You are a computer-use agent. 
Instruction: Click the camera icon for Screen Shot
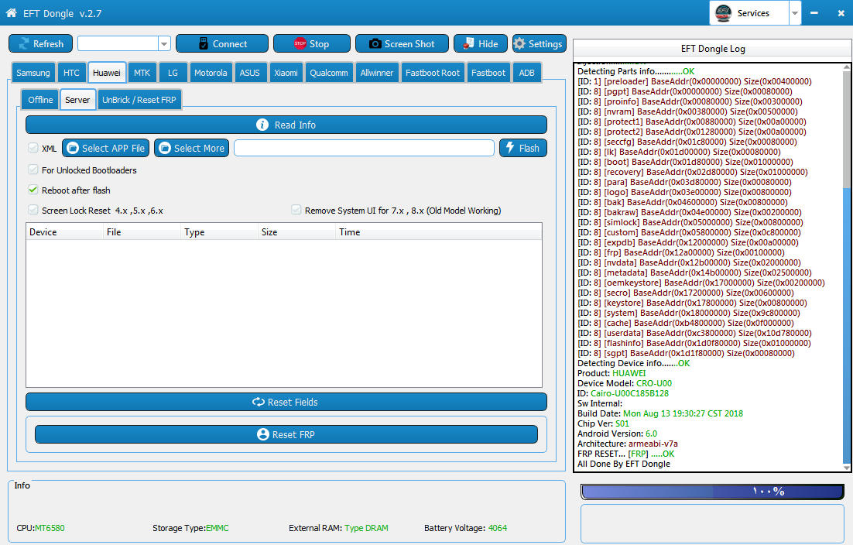(x=375, y=43)
